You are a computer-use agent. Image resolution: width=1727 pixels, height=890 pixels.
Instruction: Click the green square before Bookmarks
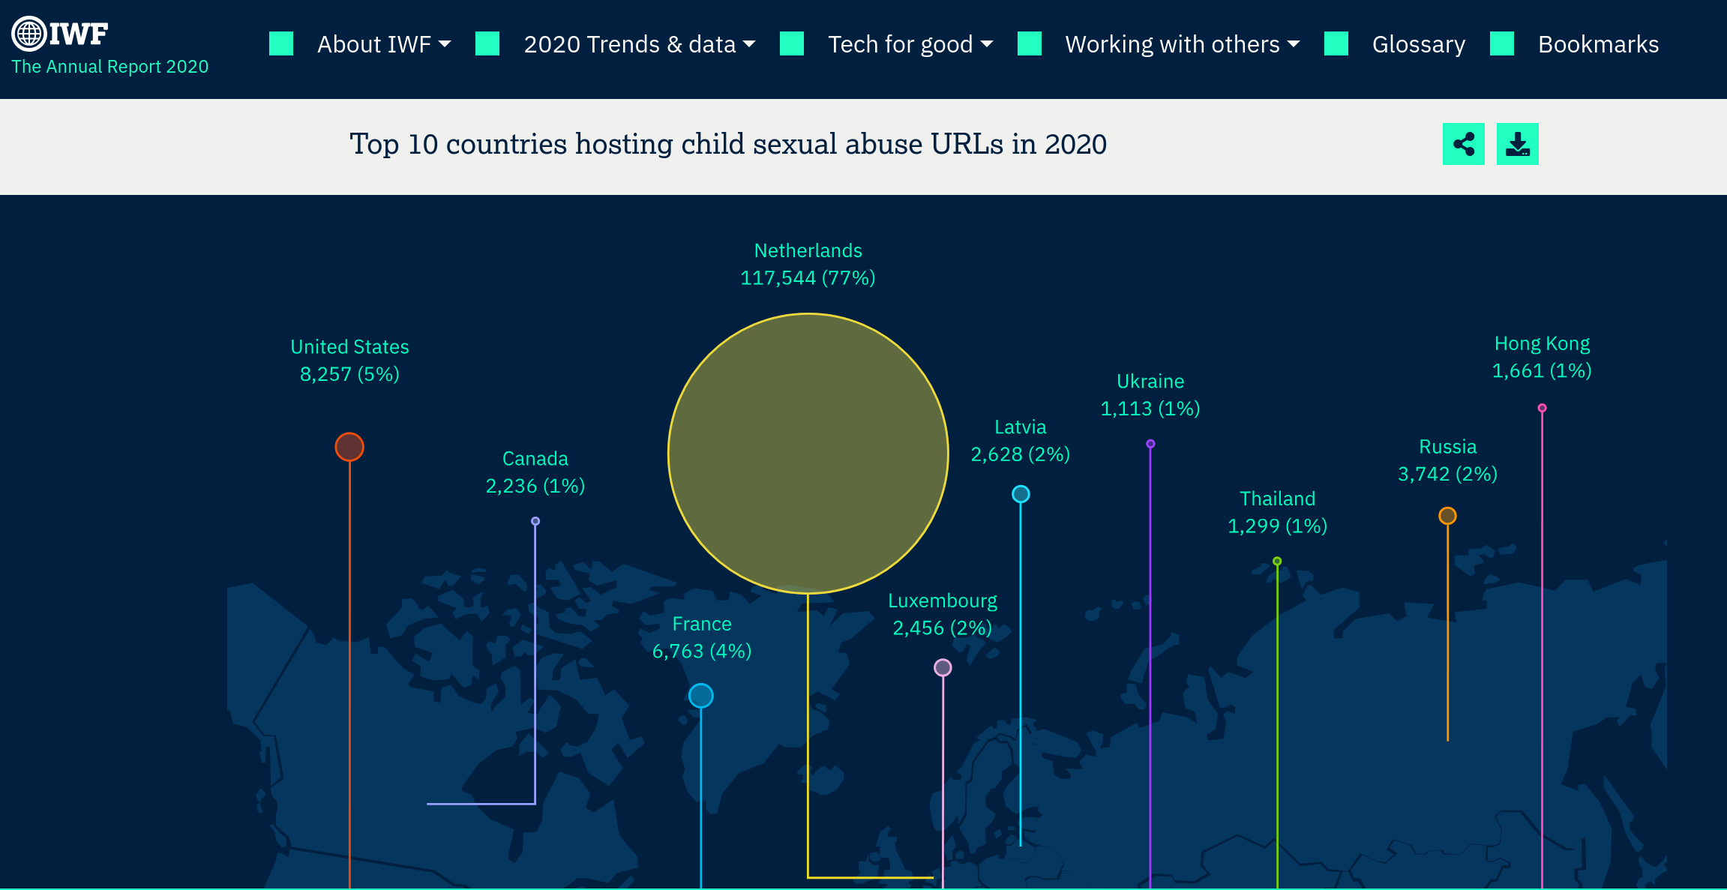1502,43
